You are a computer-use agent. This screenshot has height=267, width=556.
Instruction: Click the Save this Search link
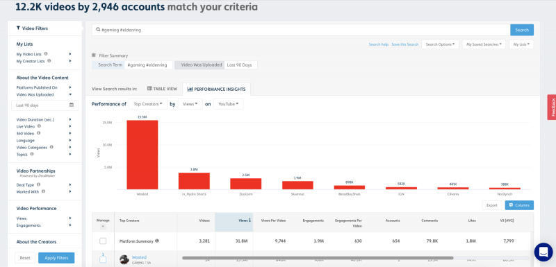tap(405, 44)
